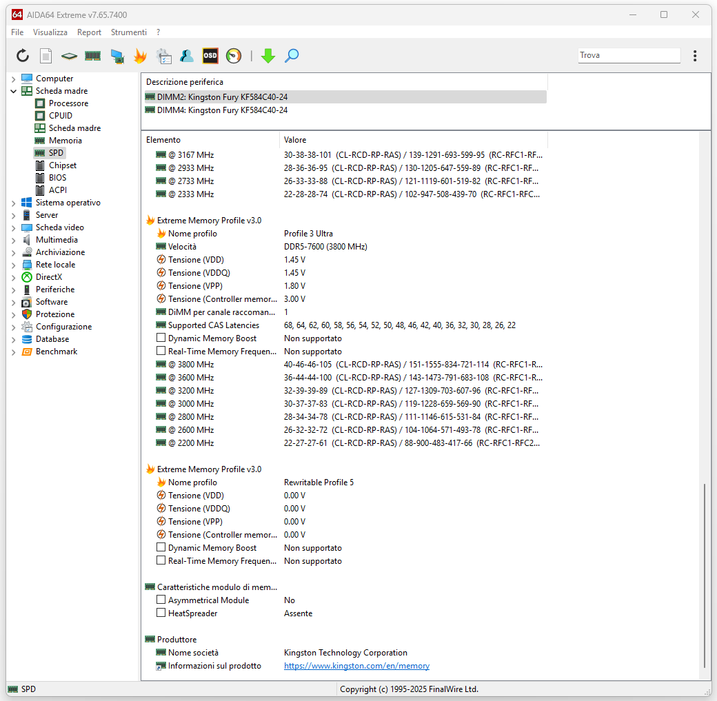Expand the Server tree node
The image size is (717, 701).
tap(13, 215)
